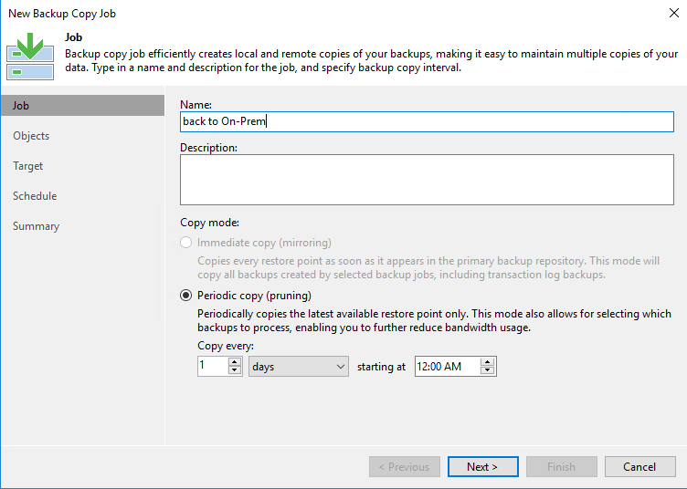Image resolution: width=687 pixels, height=489 pixels.
Task: Close the New Backup Copy Job dialog
Action: [x=672, y=14]
